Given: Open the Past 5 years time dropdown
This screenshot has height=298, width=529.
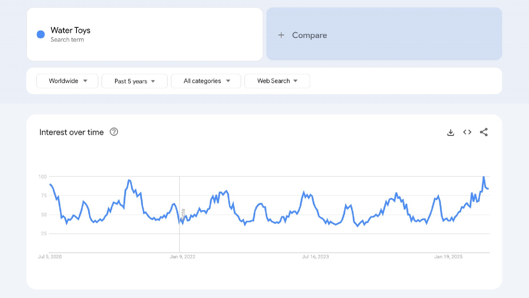Looking at the screenshot, I should coord(135,81).
